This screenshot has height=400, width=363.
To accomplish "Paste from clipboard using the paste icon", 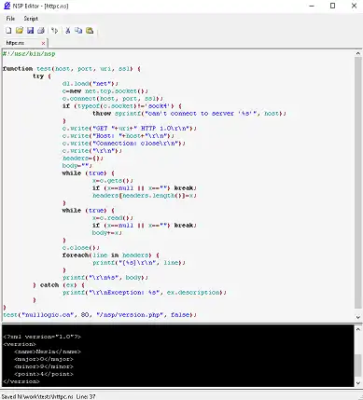I will pos(90,31).
